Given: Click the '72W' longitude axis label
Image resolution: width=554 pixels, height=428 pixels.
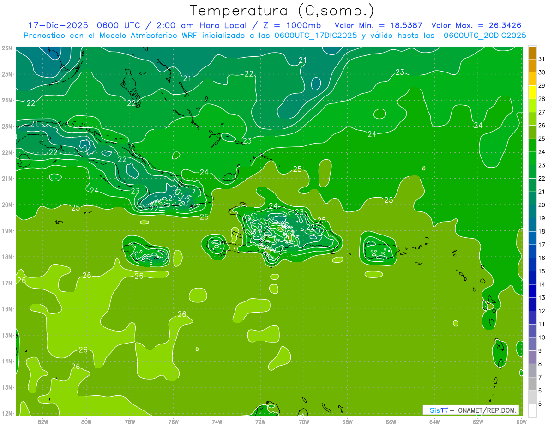Looking at the screenshot, I should (x=260, y=422).
